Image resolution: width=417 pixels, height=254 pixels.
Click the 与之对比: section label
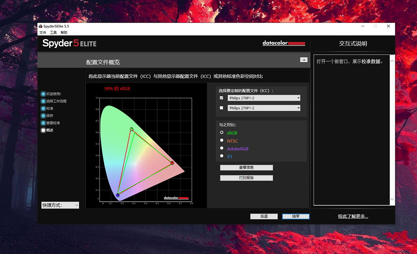click(228, 125)
